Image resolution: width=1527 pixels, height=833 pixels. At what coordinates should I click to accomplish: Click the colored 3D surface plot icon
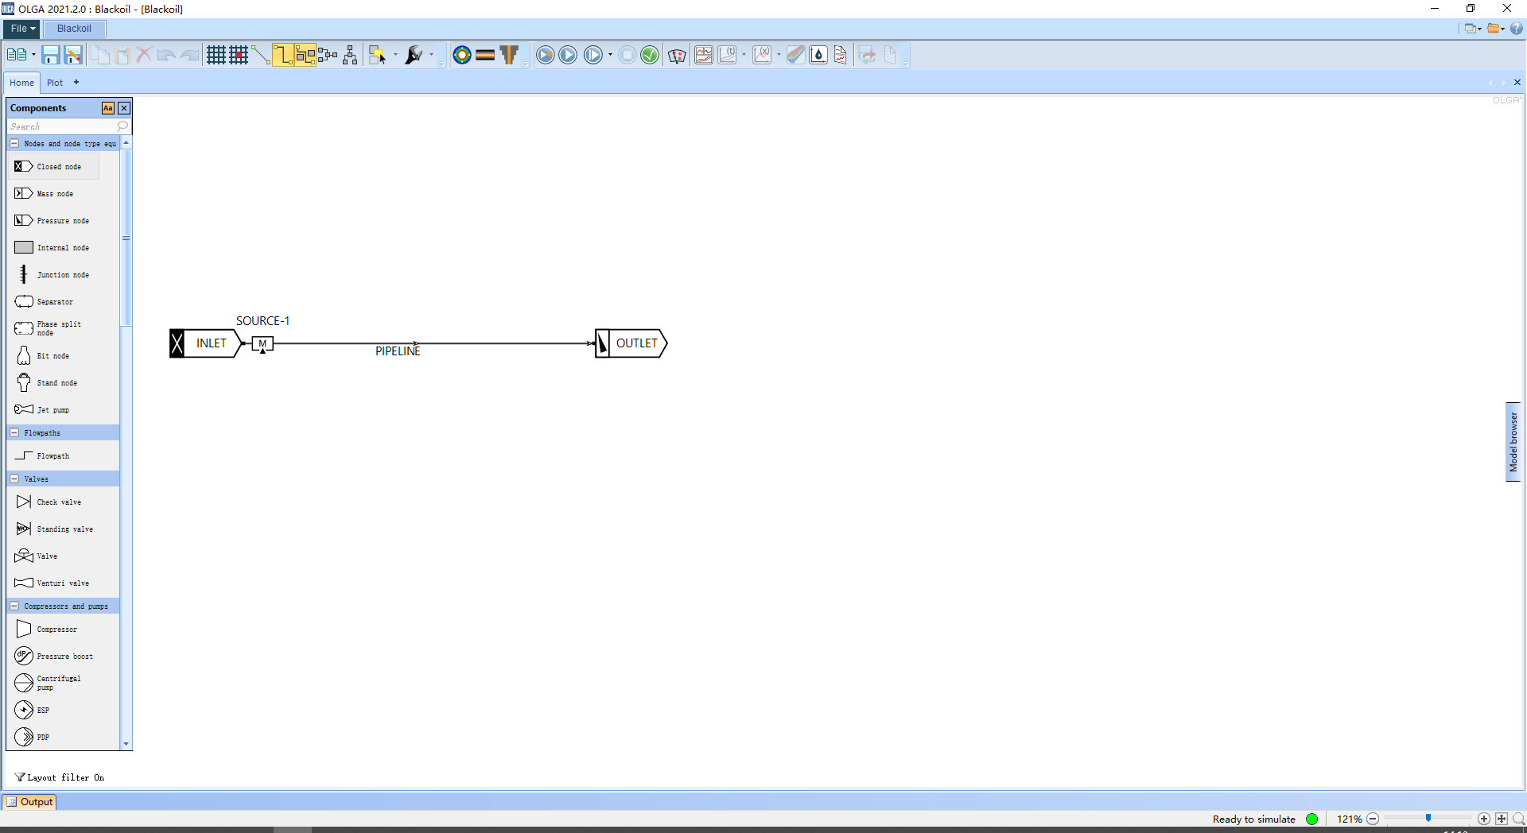pos(795,55)
